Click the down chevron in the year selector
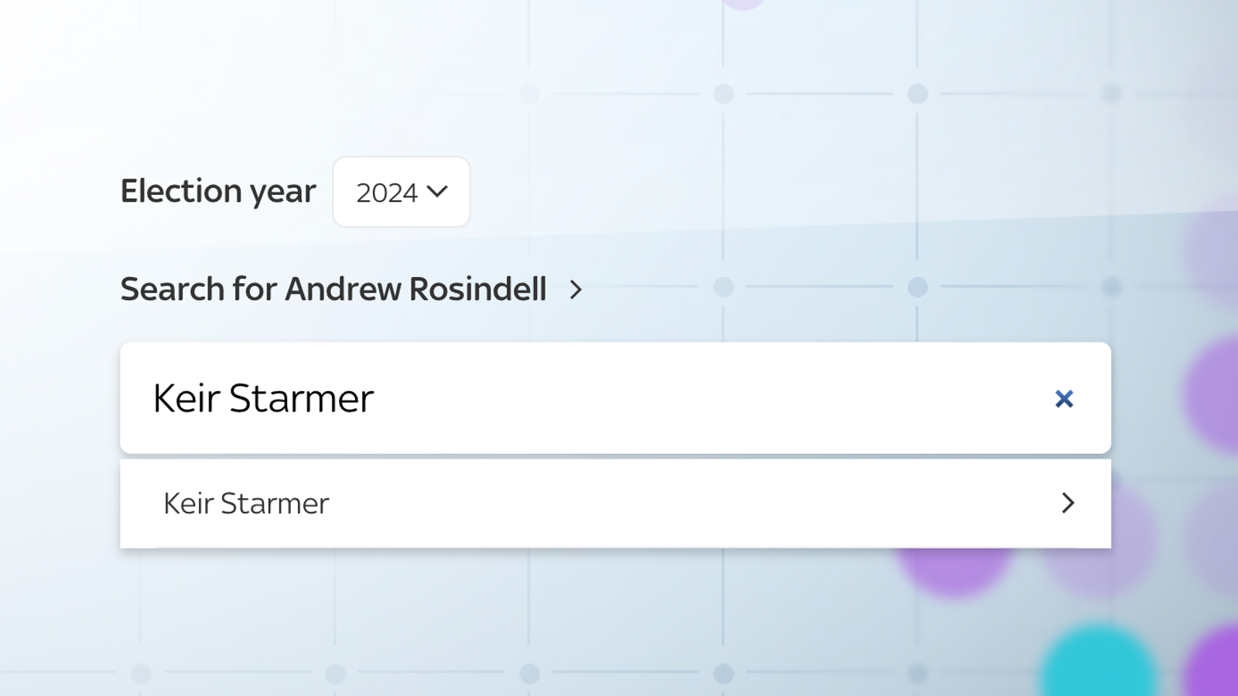 click(437, 192)
